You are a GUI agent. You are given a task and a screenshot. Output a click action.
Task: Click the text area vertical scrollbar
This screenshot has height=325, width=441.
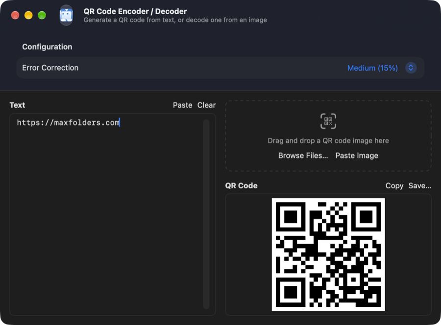pos(206,214)
